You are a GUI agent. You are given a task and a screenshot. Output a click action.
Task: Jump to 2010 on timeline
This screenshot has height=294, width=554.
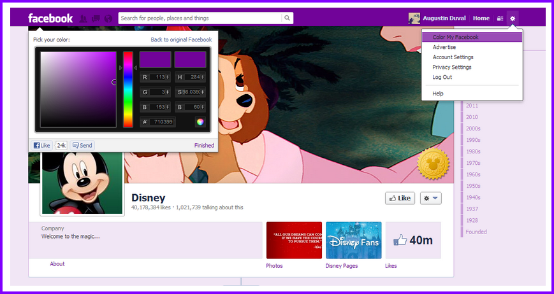pos(472,117)
